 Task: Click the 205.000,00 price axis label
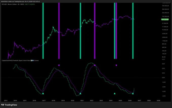pyautogui.click(x=165, y=13)
